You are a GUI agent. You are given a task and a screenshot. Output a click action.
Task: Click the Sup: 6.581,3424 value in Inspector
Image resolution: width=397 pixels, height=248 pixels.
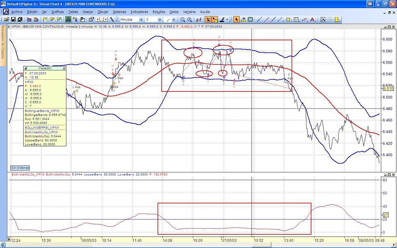coord(37,119)
